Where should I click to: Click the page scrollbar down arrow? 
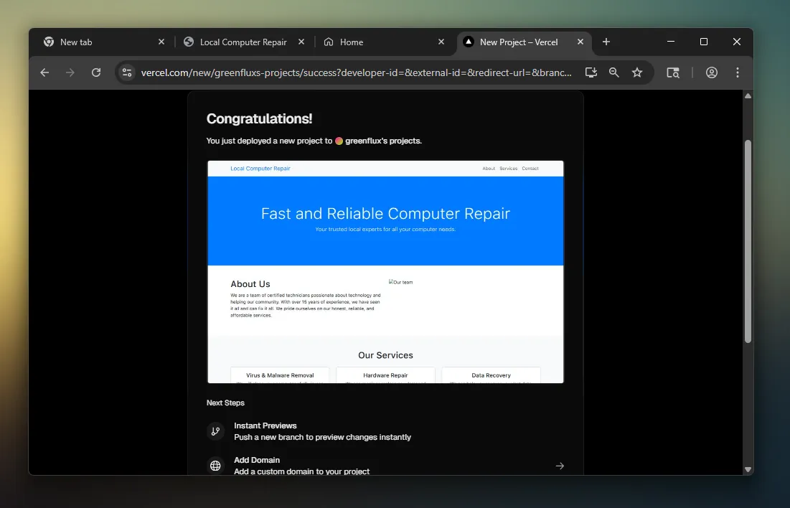click(x=748, y=469)
